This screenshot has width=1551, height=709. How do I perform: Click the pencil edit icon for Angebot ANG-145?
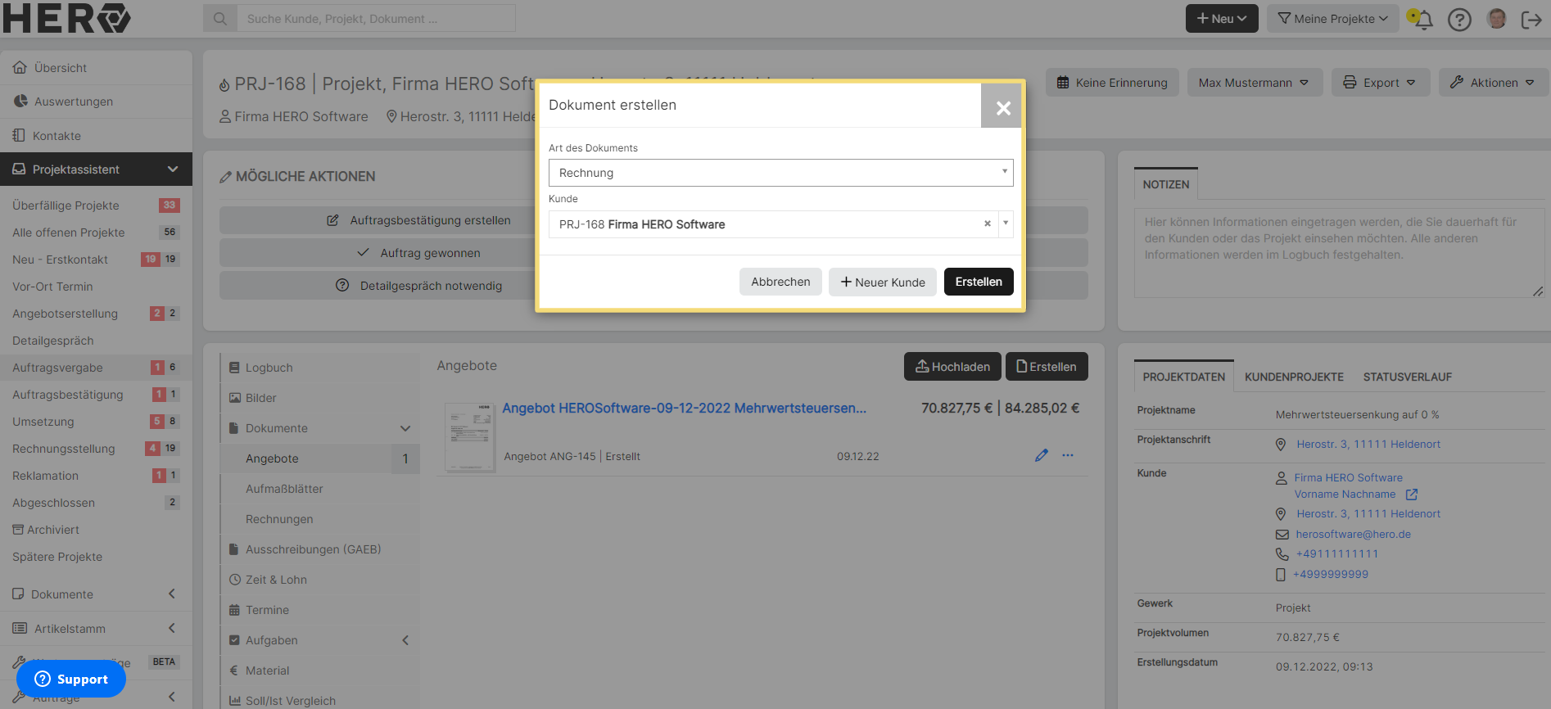pyautogui.click(x=1041, y=455)
